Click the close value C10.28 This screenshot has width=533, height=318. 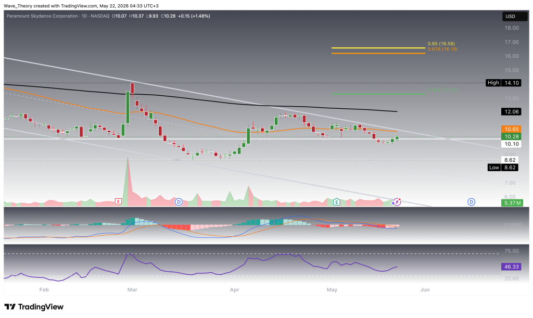coord(168,16)
